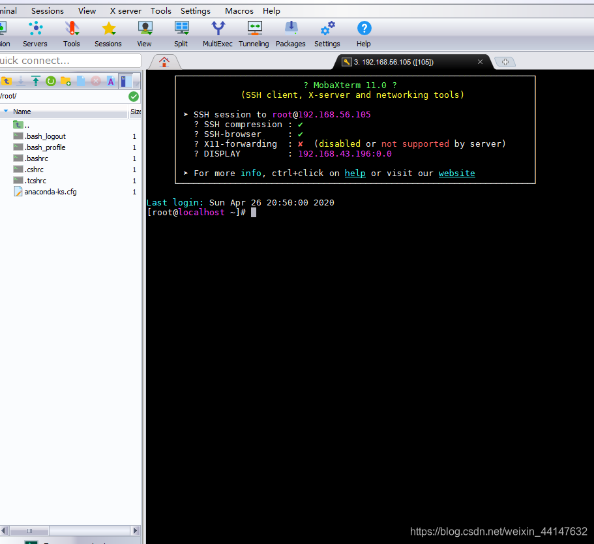Open the Settings gears icon
This screenshot has width=594, height=544.
pos(327,34)
